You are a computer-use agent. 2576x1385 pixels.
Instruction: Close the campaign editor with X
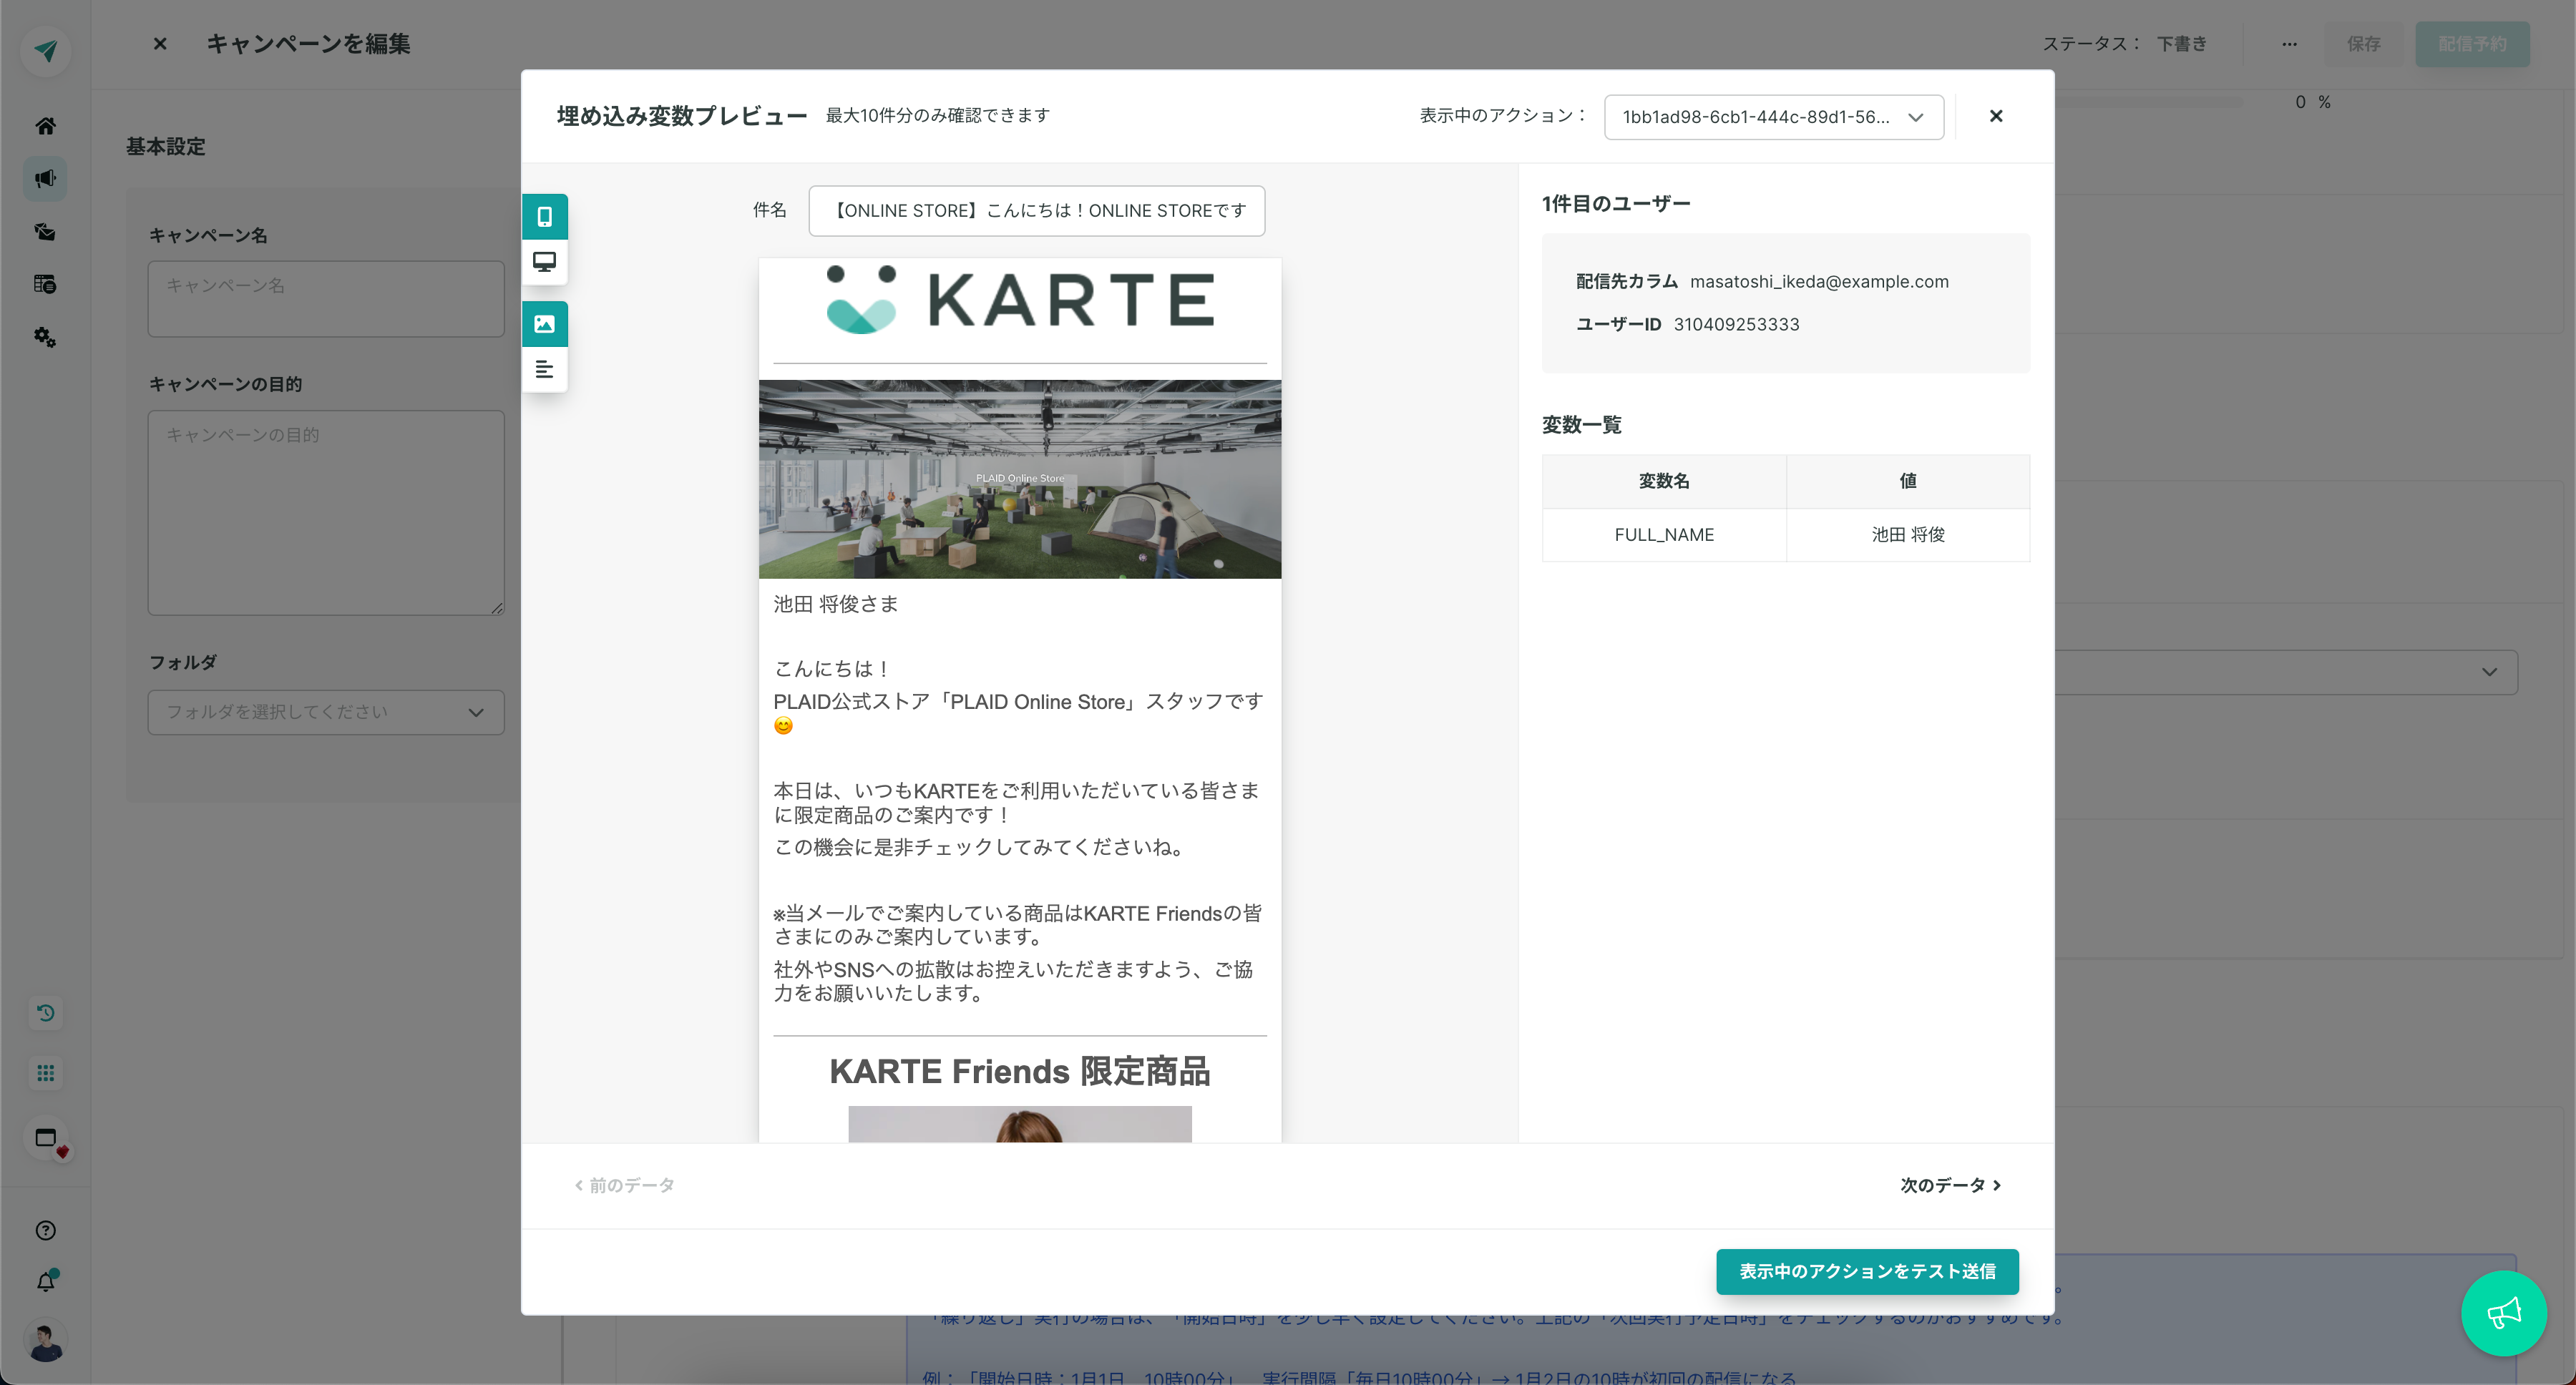point(160,44)
